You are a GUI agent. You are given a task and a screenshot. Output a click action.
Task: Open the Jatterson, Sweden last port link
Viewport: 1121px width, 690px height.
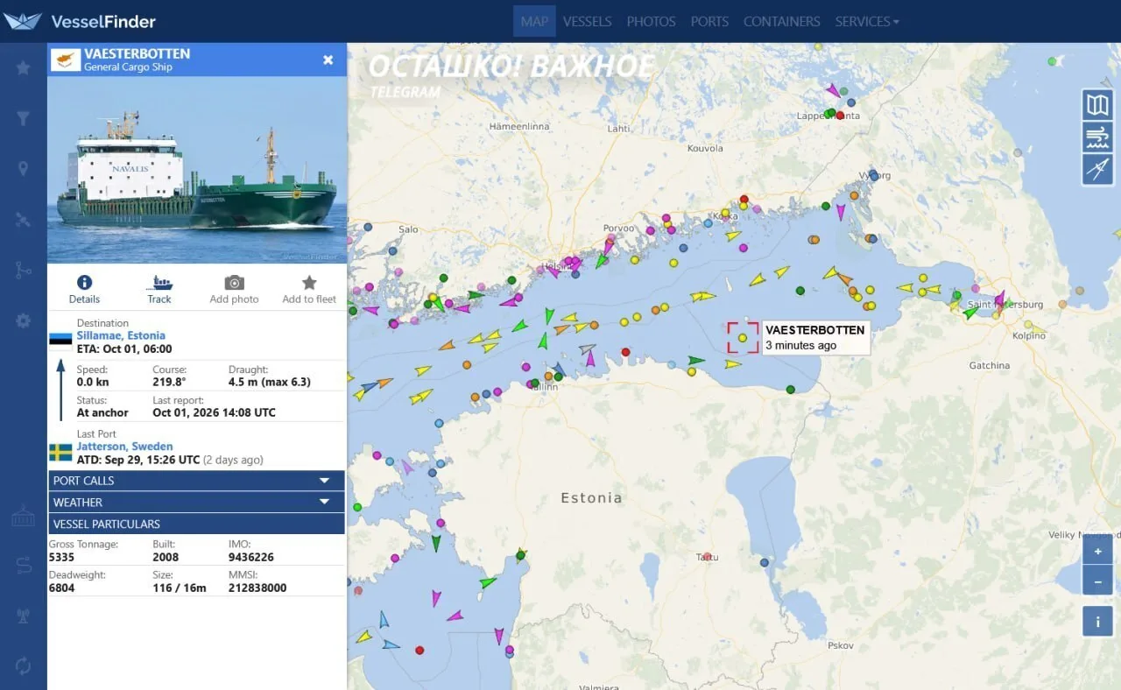(x=124, y=447)
